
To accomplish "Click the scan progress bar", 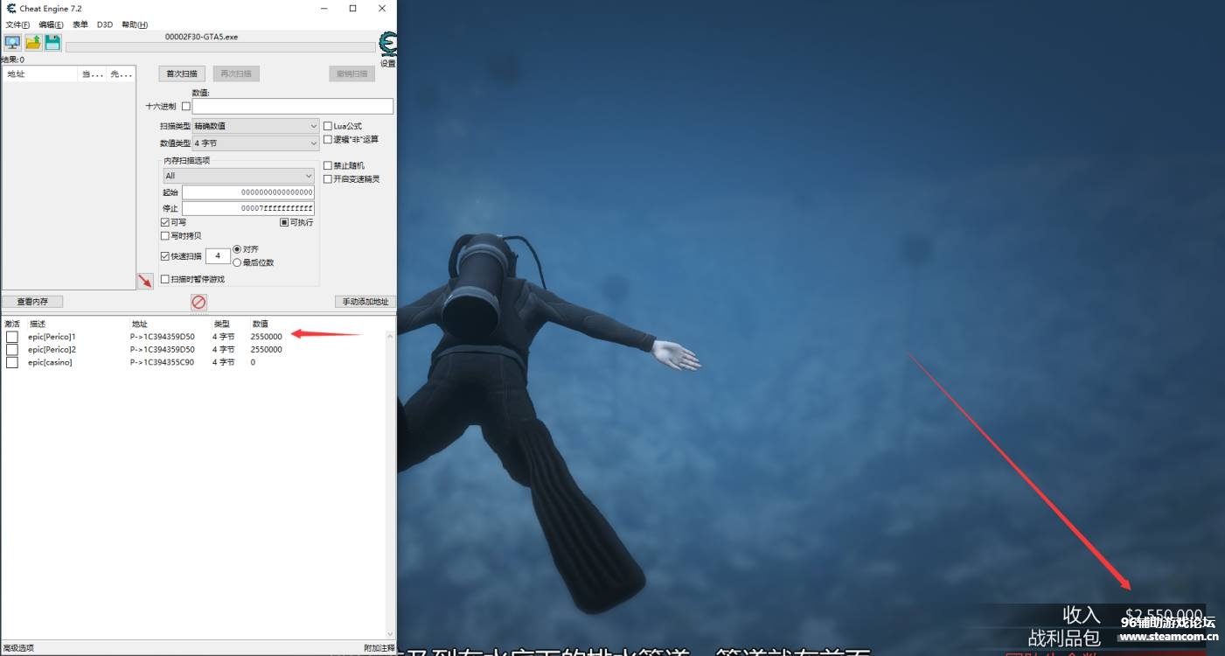I will [x=220, y=47].
